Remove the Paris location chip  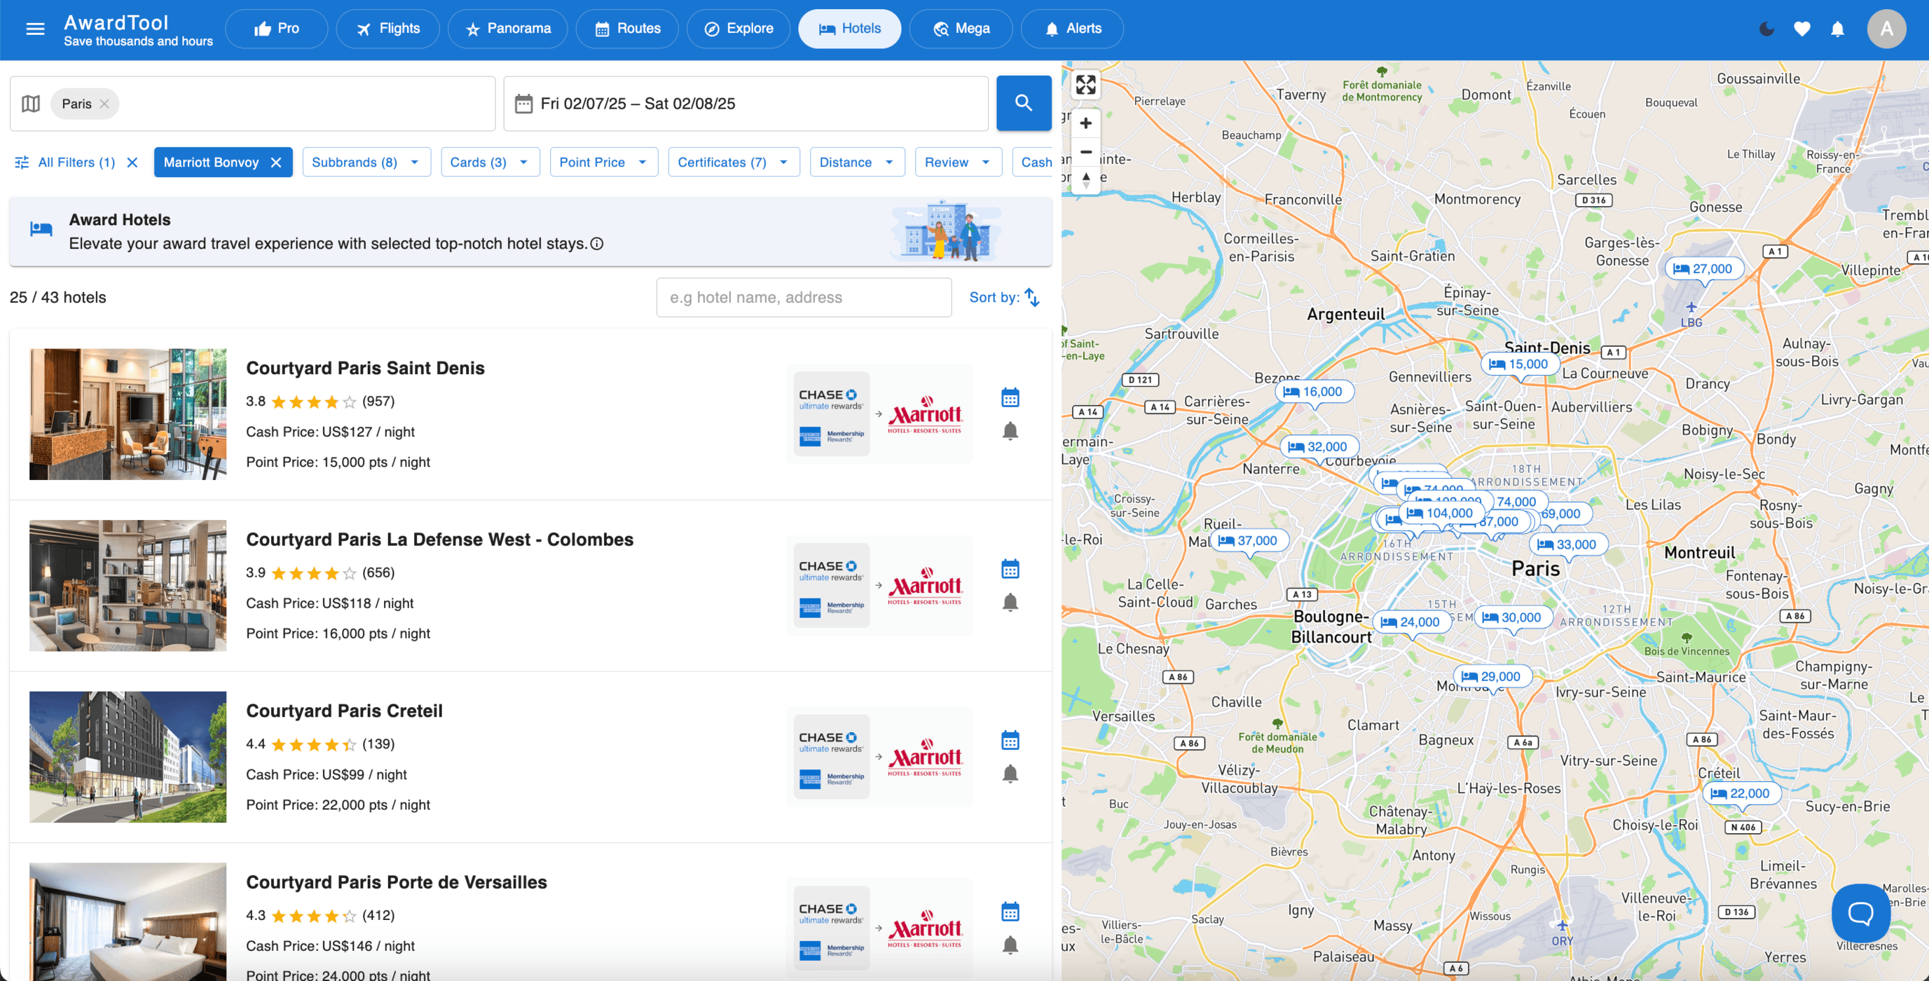pyautogui.click(x=105, y=103)
